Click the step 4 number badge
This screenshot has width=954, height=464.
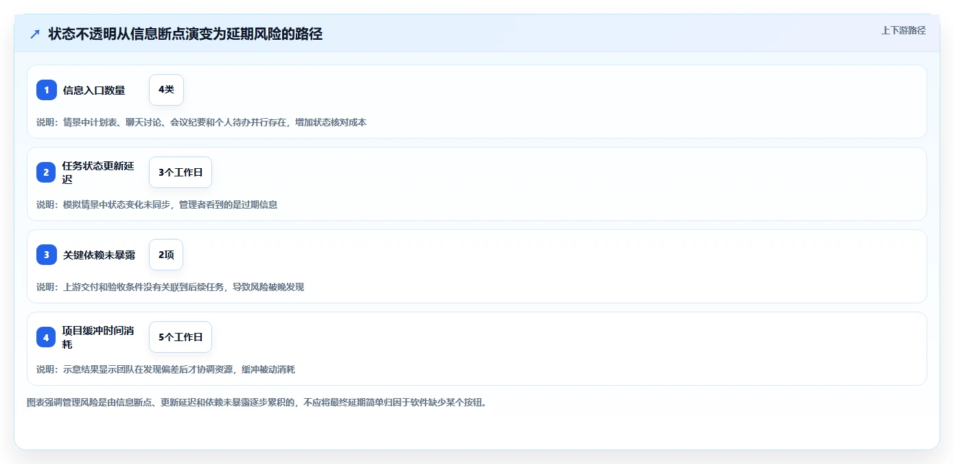pyautogui.click(x=47, y=337)
